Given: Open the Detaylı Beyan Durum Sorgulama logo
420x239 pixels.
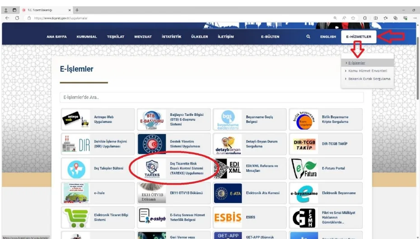Looking at the screenshot, I should (x=228, y=144).
